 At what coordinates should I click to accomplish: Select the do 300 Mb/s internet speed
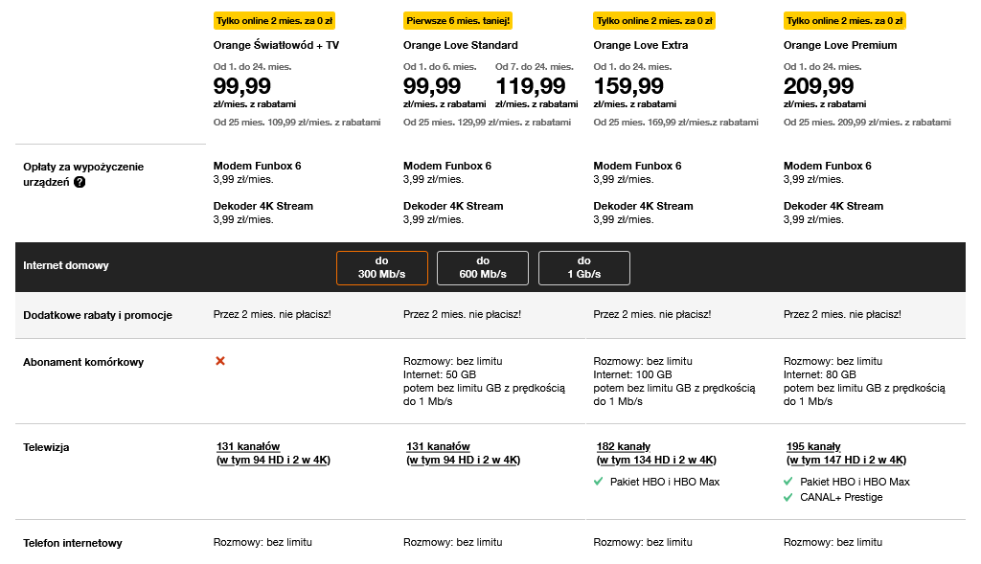(x=381, y=267)
